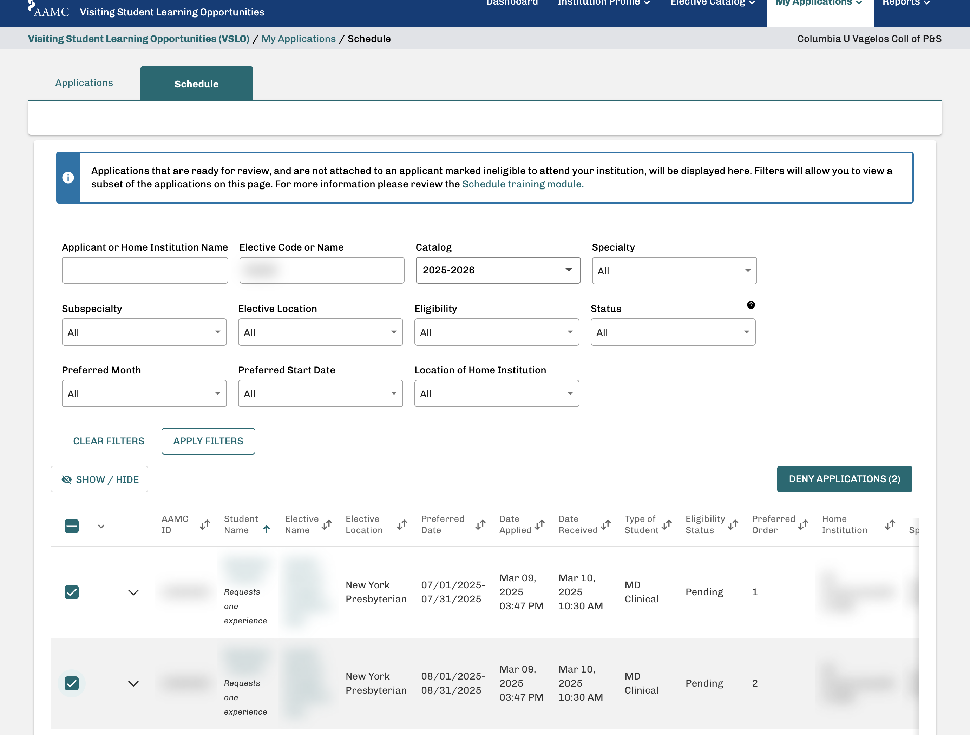Toggle the select-all checkbox in table header
The width and height of the screenshot is (970, 735).
72,526
